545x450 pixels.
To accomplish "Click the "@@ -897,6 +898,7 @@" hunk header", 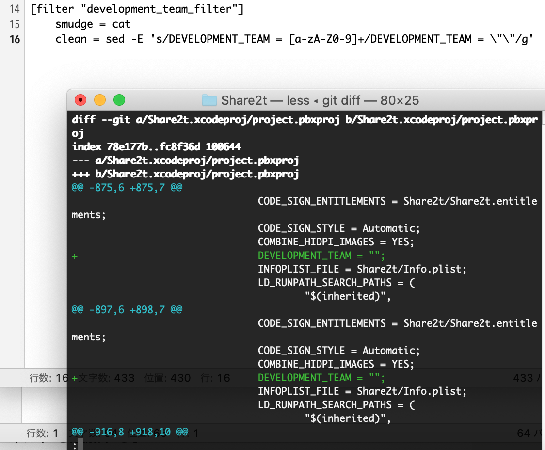I will [127, 309].
